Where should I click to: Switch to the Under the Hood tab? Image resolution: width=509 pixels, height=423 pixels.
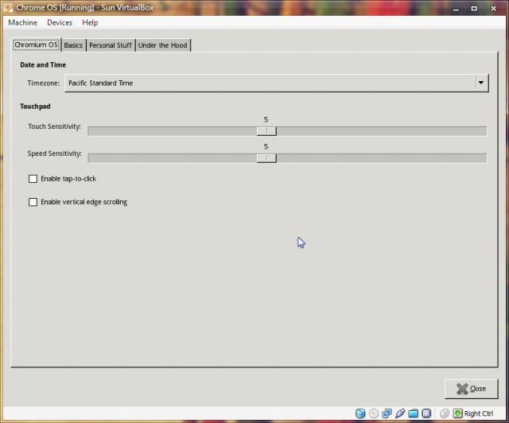162,45
